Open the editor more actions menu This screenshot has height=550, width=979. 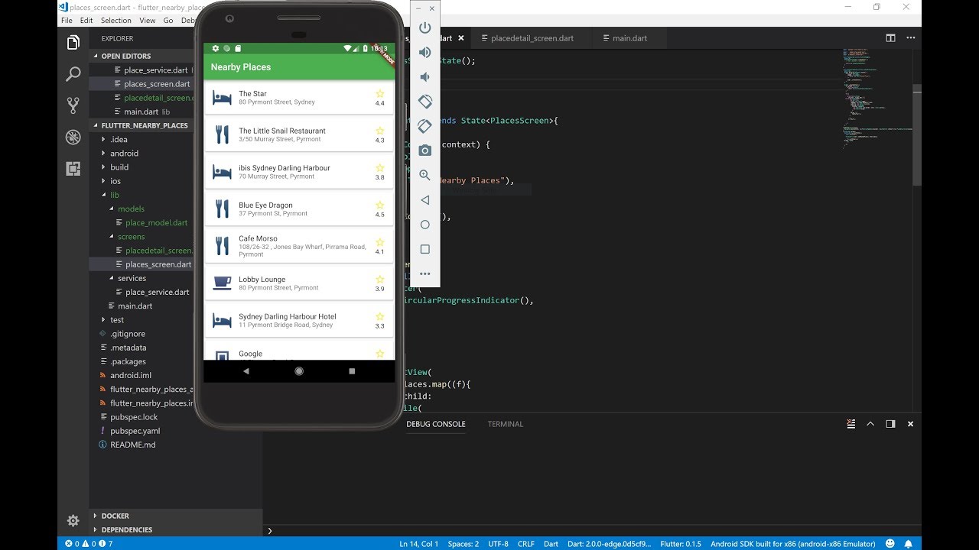[x=910, y=38]
